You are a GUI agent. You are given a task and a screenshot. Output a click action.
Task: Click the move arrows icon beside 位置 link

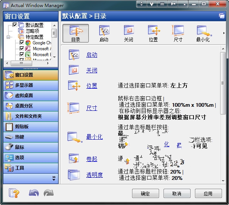[74, 85]
